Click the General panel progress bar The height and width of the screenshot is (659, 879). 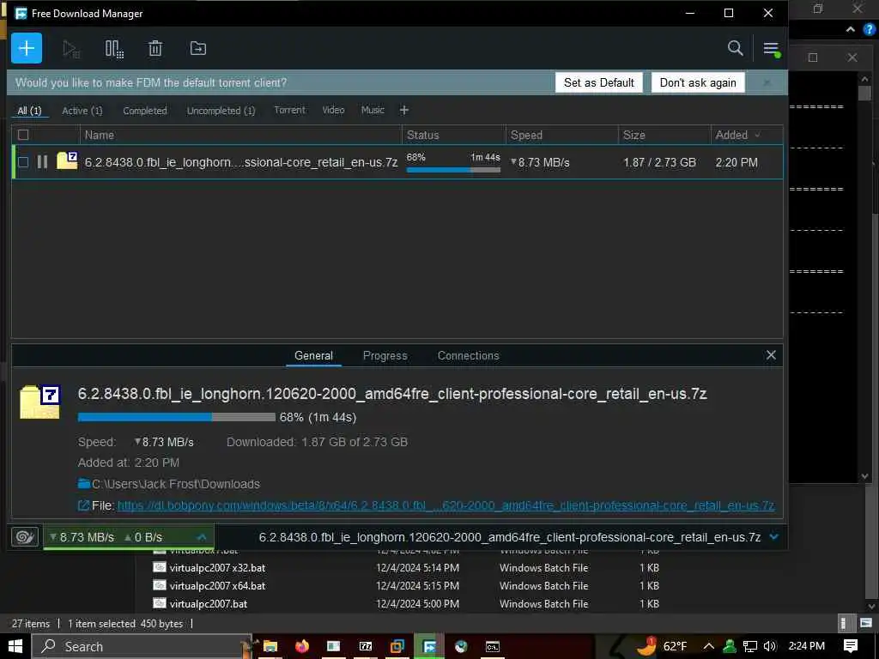[x=177, y=417]
